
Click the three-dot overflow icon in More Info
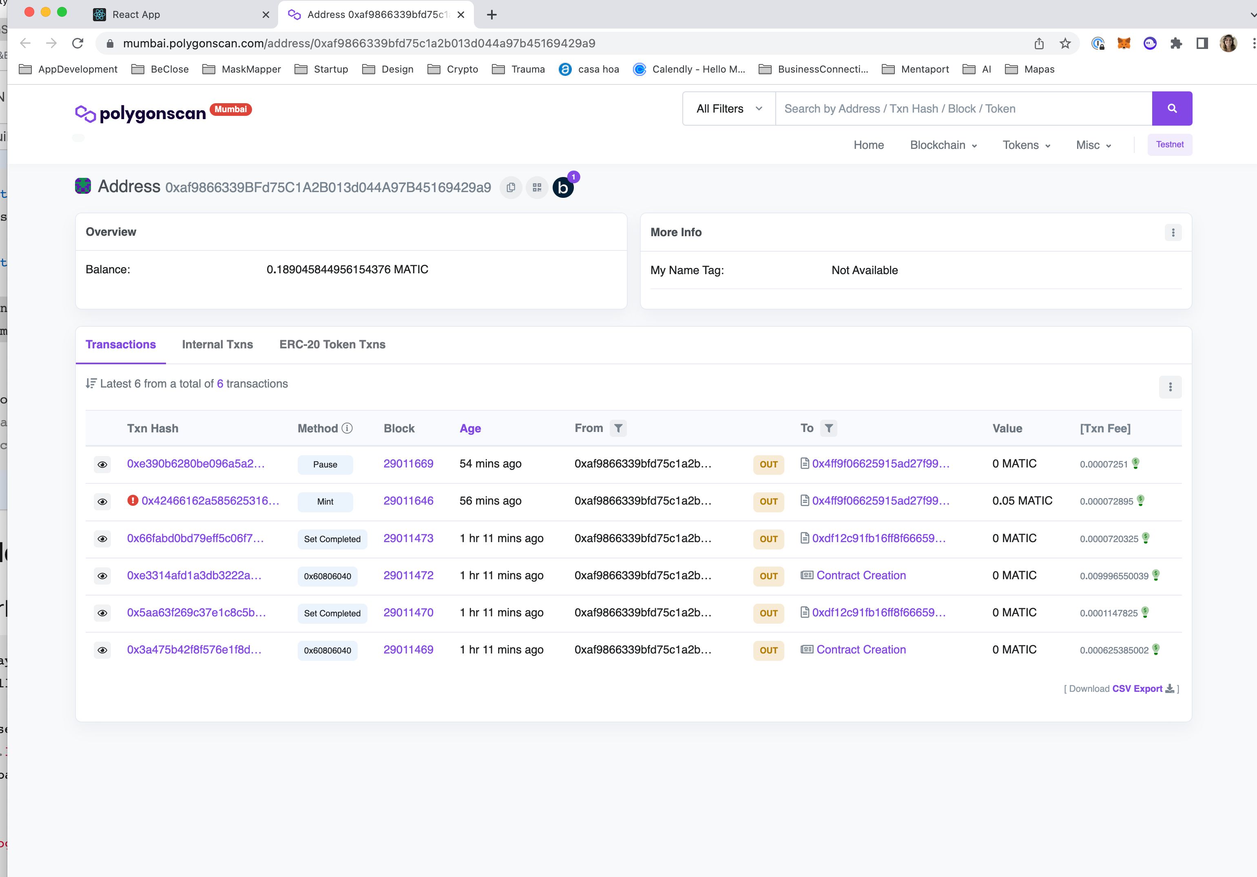tap(1173, 232)
